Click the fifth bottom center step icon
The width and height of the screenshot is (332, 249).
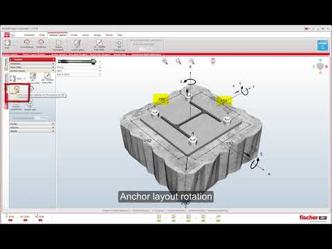pyautogui.click(x=218, y=218)
